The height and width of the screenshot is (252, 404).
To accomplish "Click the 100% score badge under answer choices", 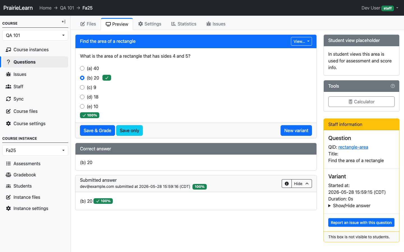I will coord(90,115).
